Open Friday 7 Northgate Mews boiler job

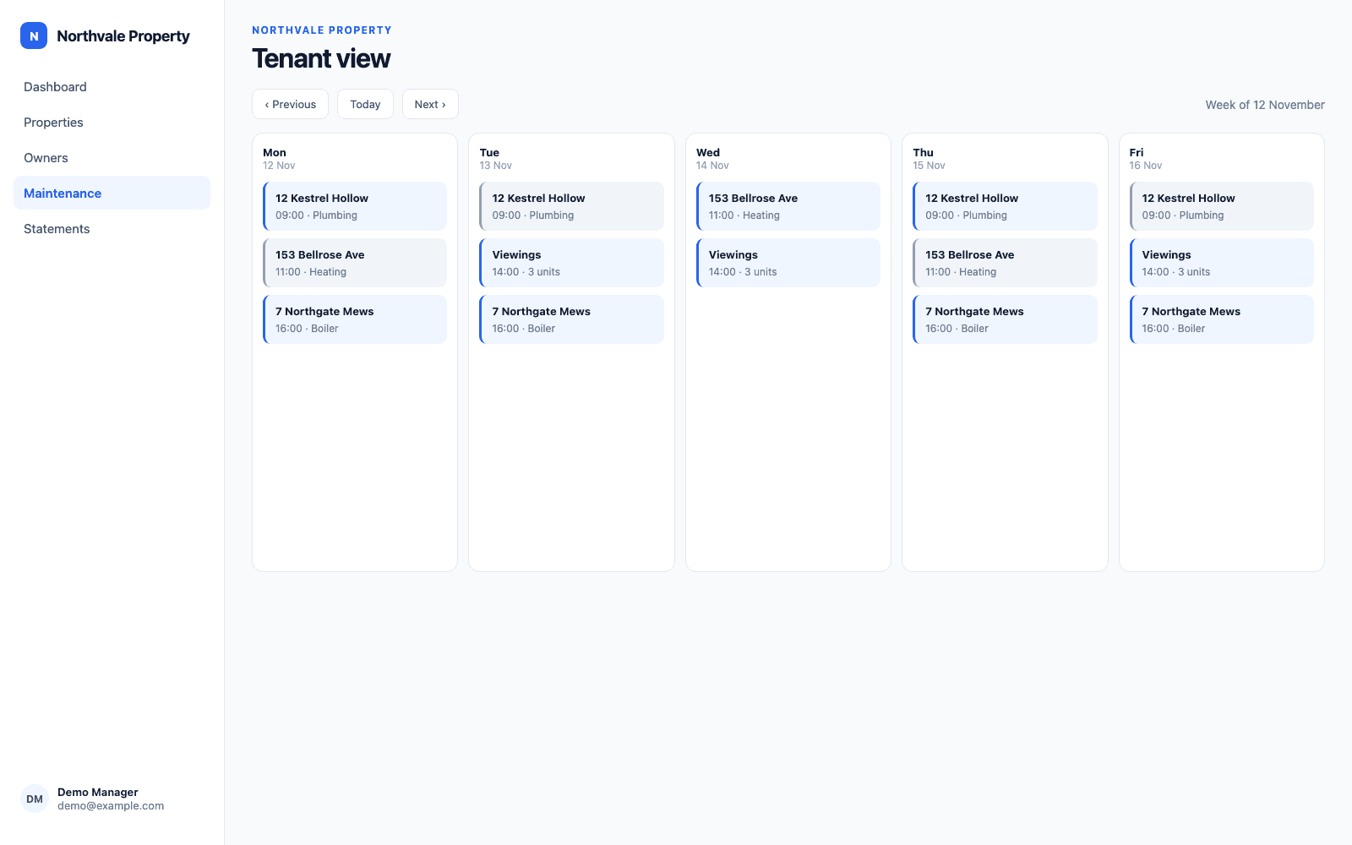pyautogui.click(x=1222, y=319)
